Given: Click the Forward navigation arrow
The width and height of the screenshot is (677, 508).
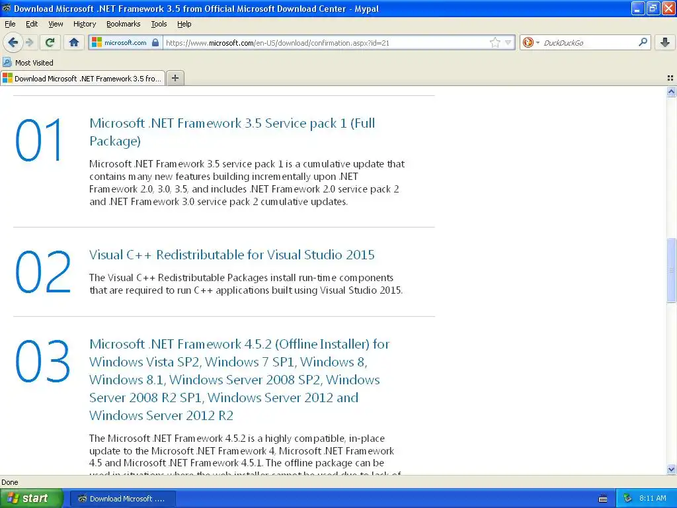Looking at the screenshot, I should point(30,42).
